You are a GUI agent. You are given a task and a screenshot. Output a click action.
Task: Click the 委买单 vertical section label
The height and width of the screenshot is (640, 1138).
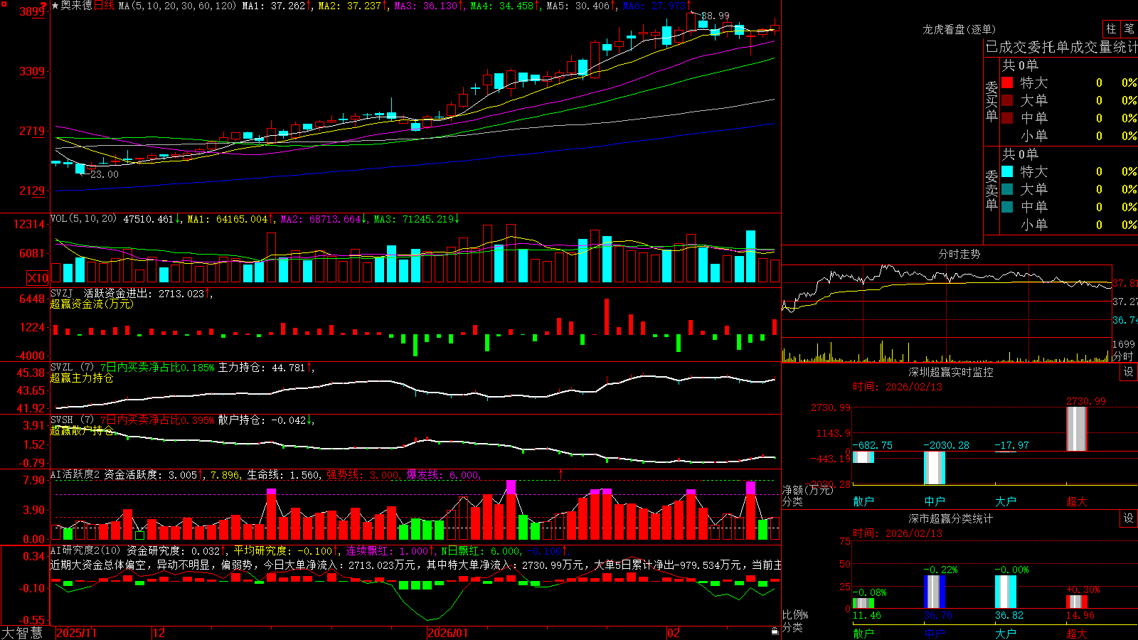pos(991,101)
